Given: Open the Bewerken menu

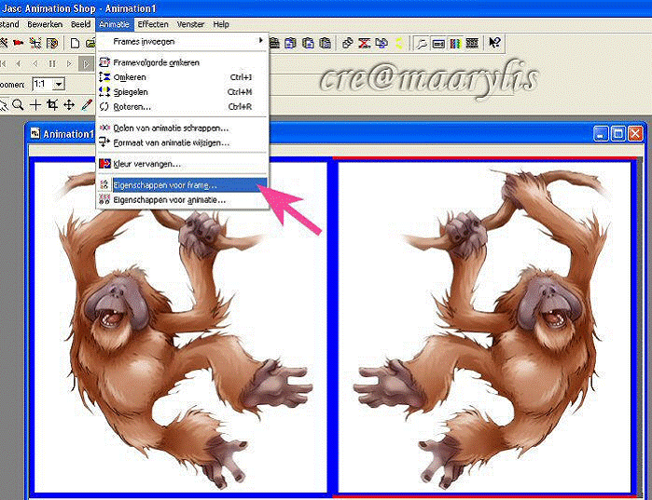Looking at the screenshot, I should point(45,24).
